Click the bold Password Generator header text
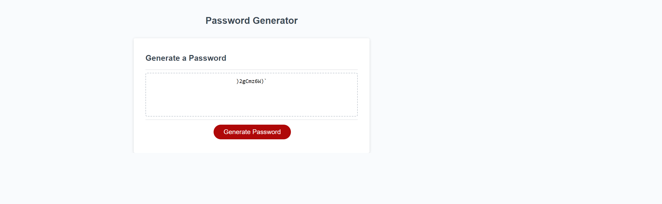This screenshot has width=662, height=204. coord(252,20)
